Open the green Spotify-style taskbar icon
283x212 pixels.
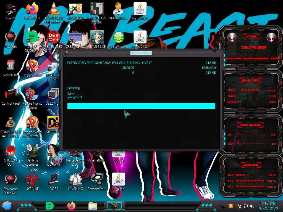point(50,206)
